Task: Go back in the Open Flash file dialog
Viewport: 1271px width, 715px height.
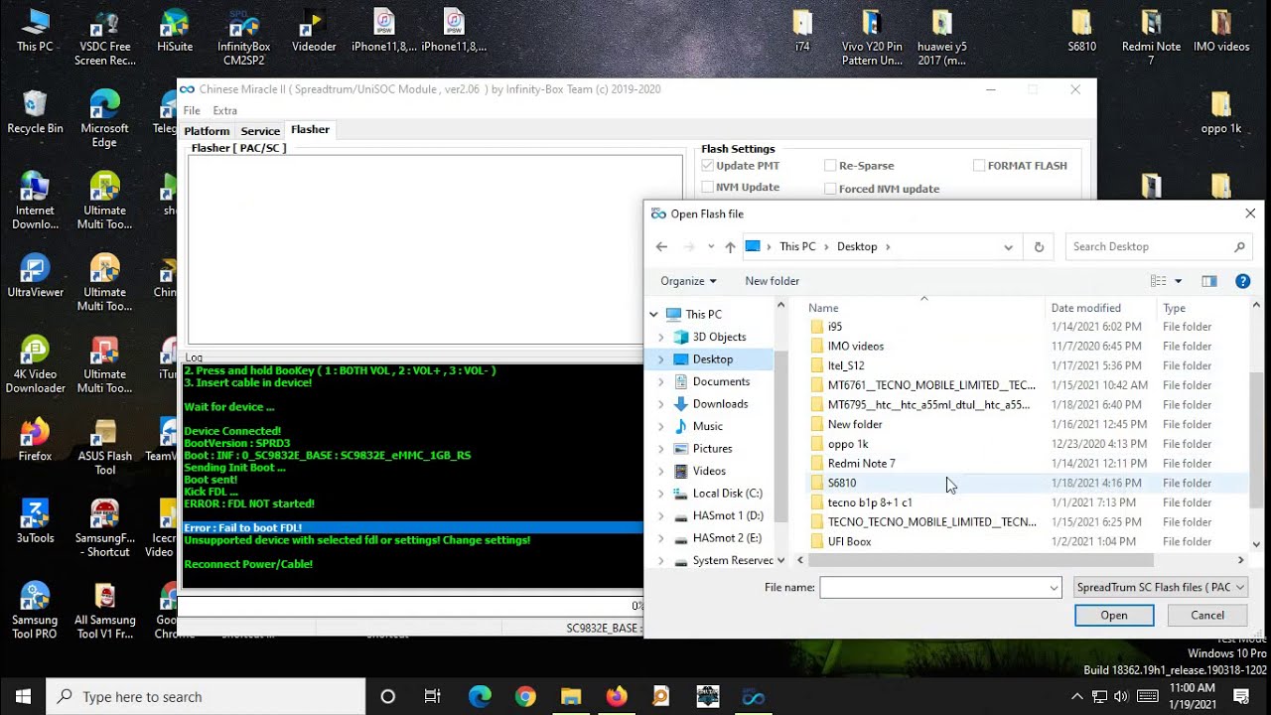Action: (x=661, y=247)
